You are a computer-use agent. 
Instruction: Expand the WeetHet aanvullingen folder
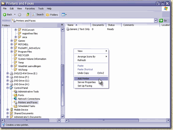coord(12,66)
